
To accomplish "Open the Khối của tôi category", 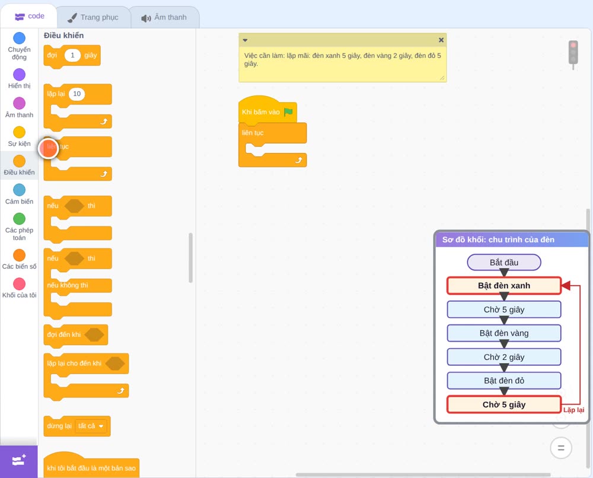I will coord(20,288).
